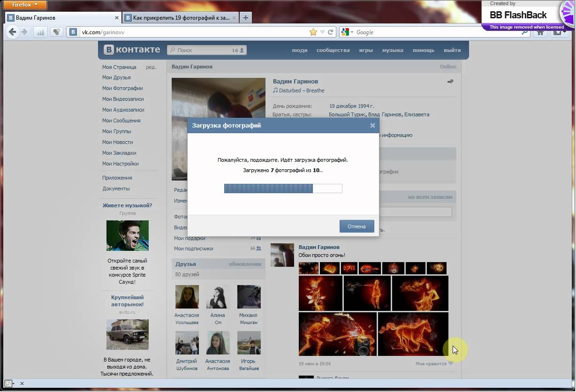Open Мои подарки on the profile

pos(189,238)
